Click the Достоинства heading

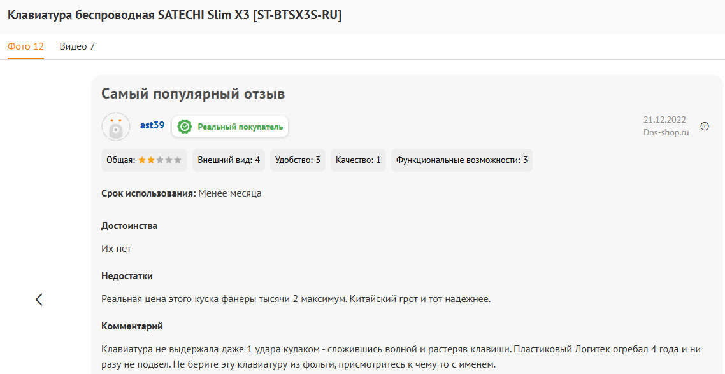click(129, 226)
